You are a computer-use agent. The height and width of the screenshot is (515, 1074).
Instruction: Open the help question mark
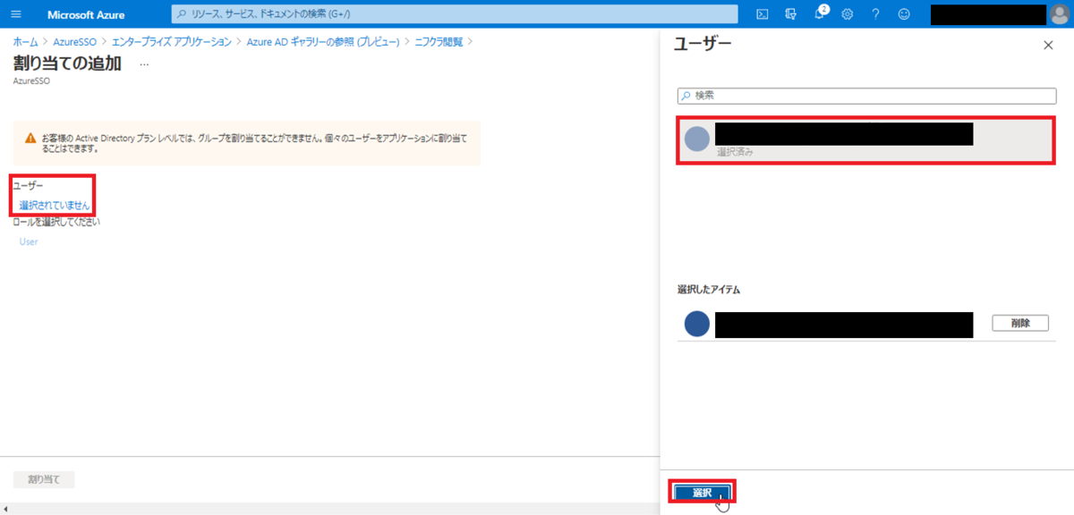(875, 14)
